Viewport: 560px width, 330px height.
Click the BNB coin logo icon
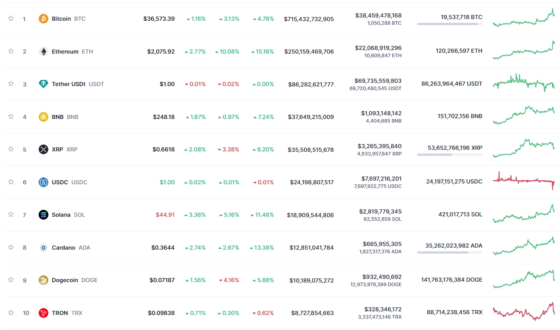tap(43, 117)
